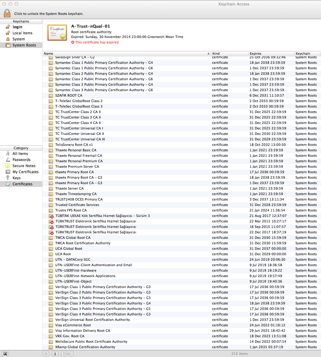Image resolution: width=321 pixels, height=357 pixels.
Task: Click the icon of TÜRKTRUST row expiring 22 Dec 2017
Action: click(x=51, y=232)
